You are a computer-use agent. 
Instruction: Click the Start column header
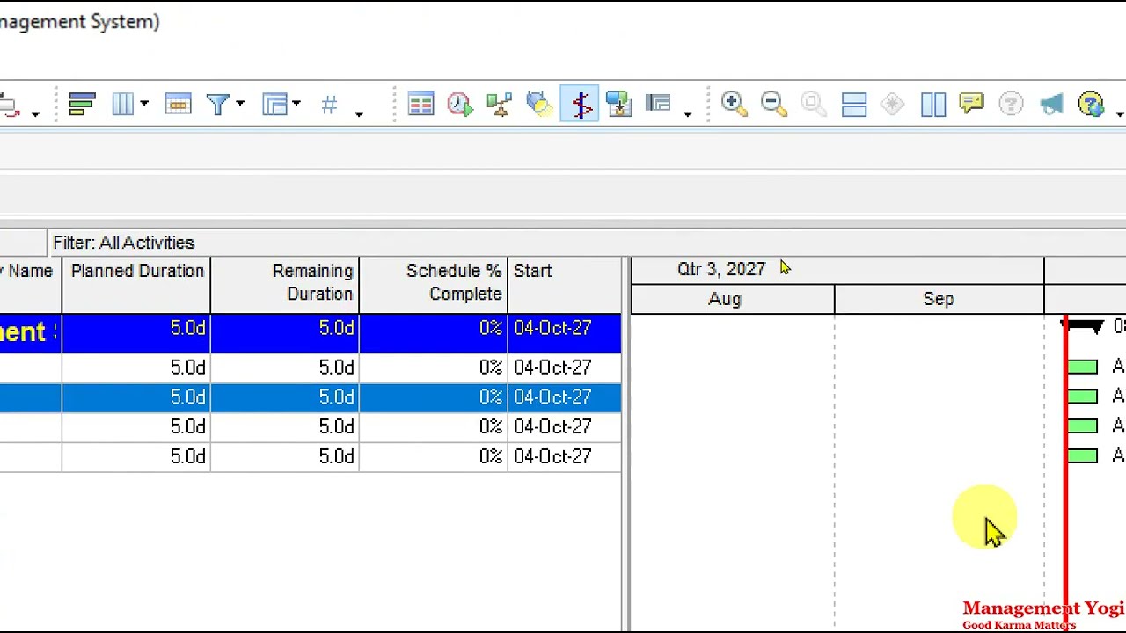pyautogui.click(x=565, y=283)
